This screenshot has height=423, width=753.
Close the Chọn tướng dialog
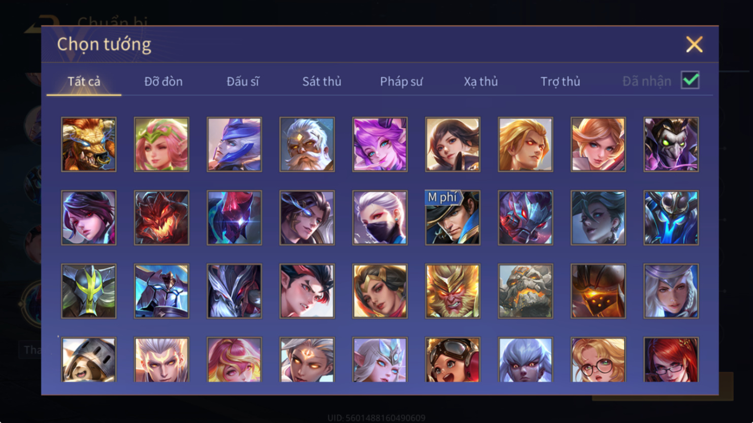tap(694, 44)
